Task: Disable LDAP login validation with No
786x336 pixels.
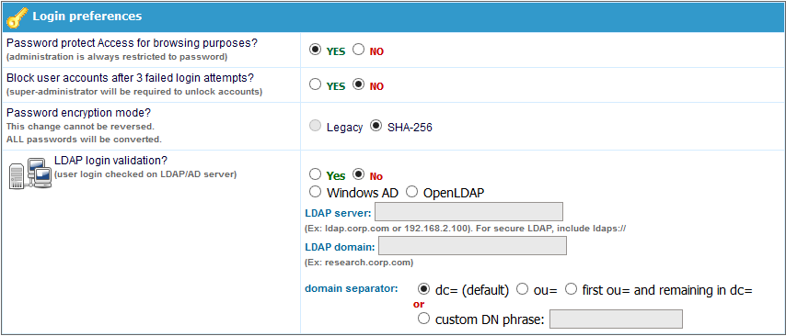Action: click(x=358, y=174)
